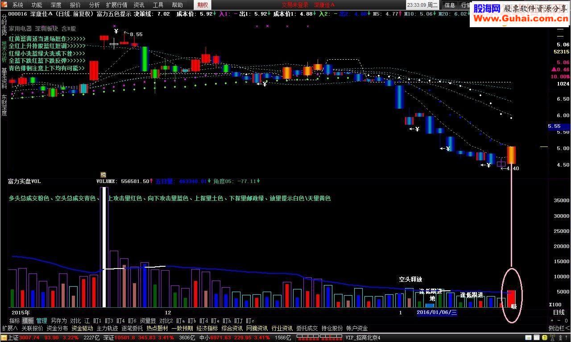
Task: Click the 信息 button at top right
Action: click(x=450, y=5)
